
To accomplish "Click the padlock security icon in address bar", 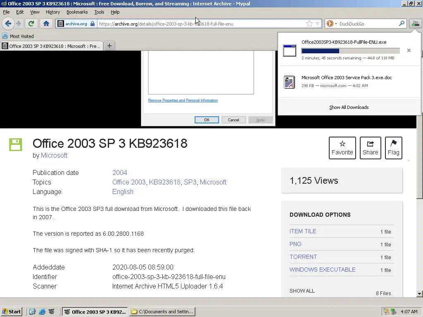I will click(93, 24).
